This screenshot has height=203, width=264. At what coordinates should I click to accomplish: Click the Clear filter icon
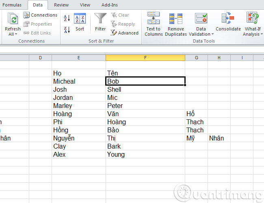tap(114, 15)
